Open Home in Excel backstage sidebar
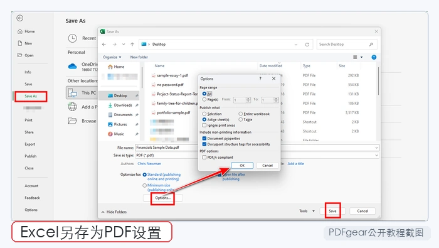 (26, 31)
